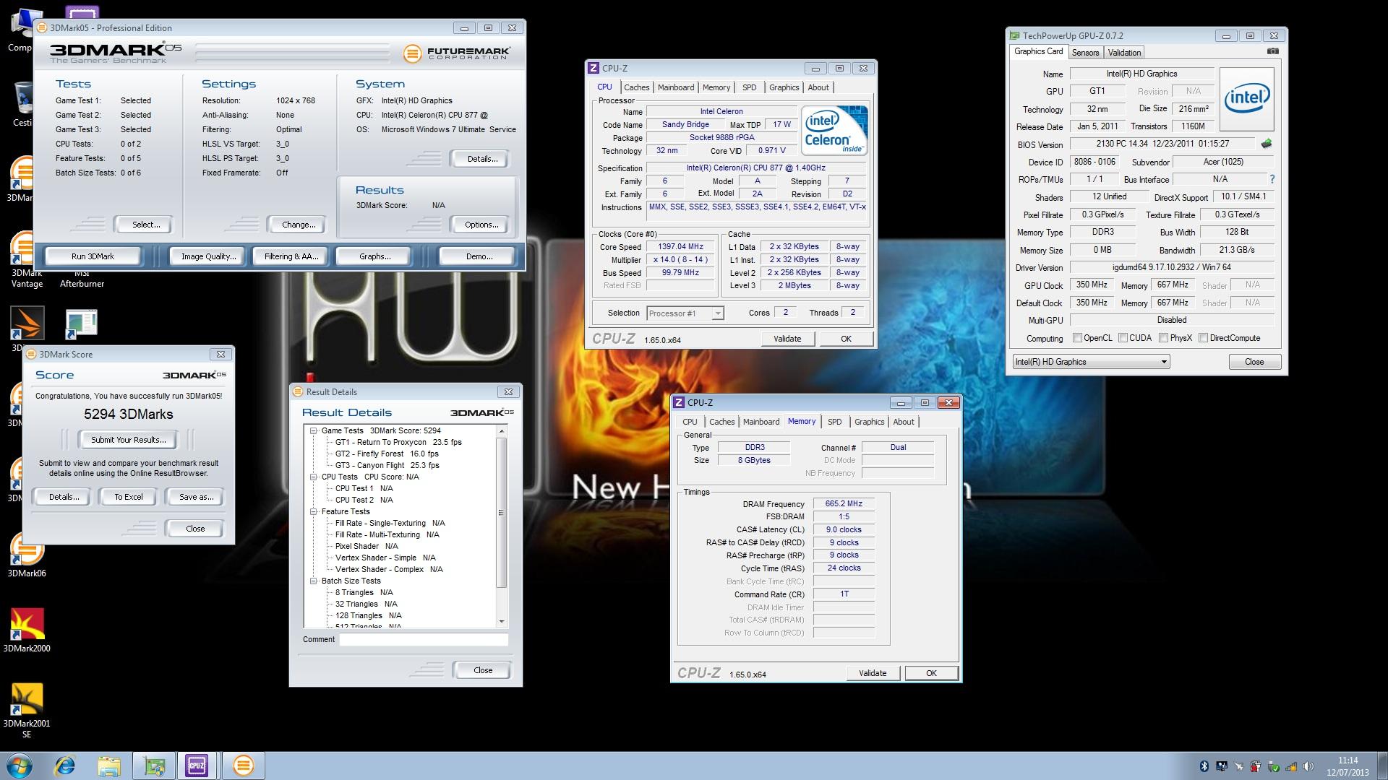Open the Processor #1 selection dropdown

pos(685,313)
